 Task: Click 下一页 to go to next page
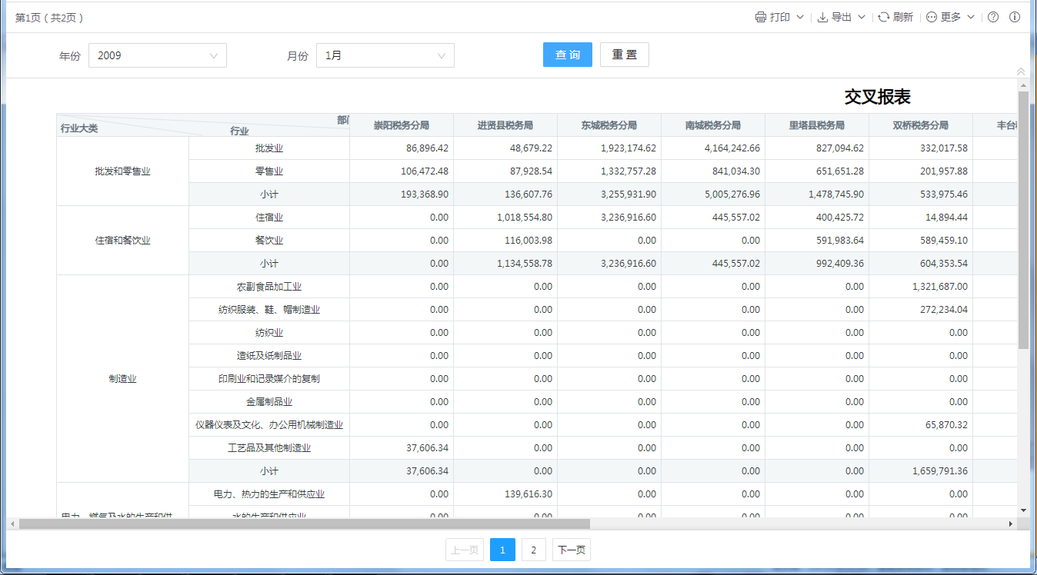click(571, 550)
